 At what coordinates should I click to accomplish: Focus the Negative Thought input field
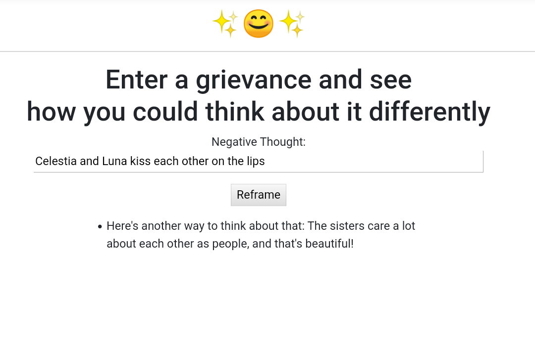[x=372, y=162]
